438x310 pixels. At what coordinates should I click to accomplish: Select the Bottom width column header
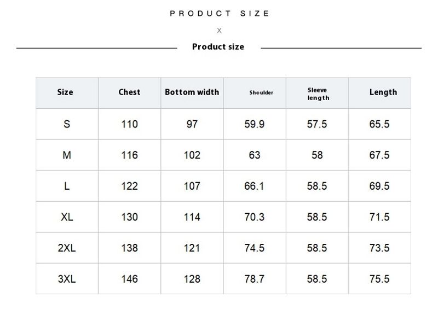192,92
